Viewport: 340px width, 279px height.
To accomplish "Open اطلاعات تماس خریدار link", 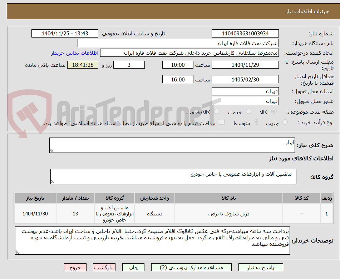I will pyautogui.click(x=75, y=53).
